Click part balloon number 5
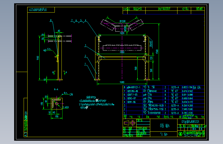 click(81, 20)
